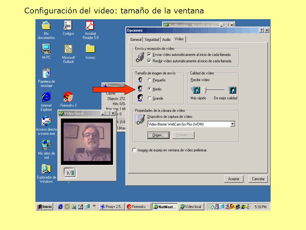Select the Mi PC desktop icon
The width and height of the screenshot is (306, 230).
[x=46, y=51]
